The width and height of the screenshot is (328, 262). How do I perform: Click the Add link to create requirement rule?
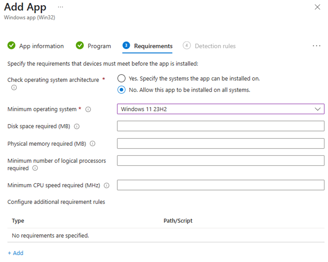15,253
